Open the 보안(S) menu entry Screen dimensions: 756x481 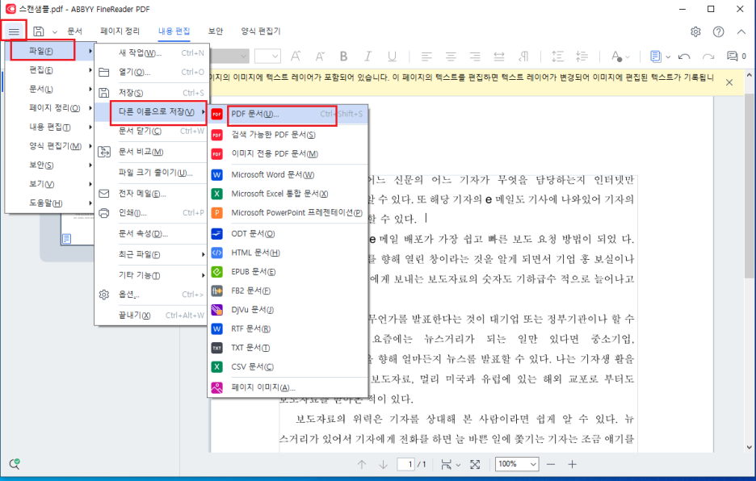(49, 165)
